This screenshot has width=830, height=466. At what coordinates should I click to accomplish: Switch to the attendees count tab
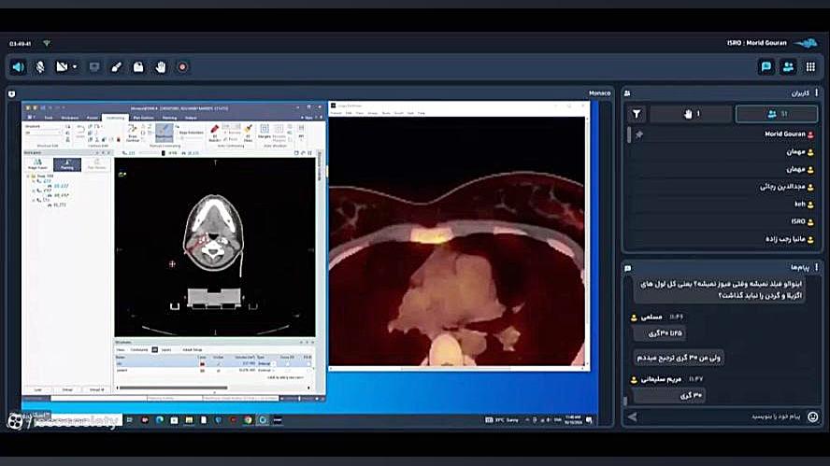[777, 114]
